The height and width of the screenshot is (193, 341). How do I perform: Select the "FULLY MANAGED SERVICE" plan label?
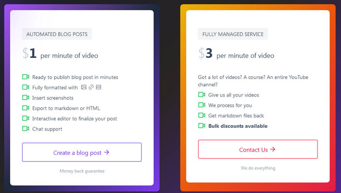[x=233, y=34]
